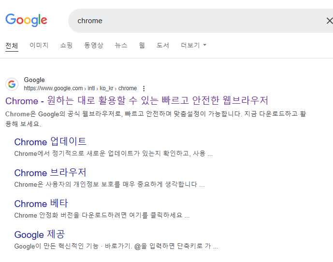Open the Chrome 브라우저 sitelink
Screen dimensions: 333x262
click(x=50, y=173)
